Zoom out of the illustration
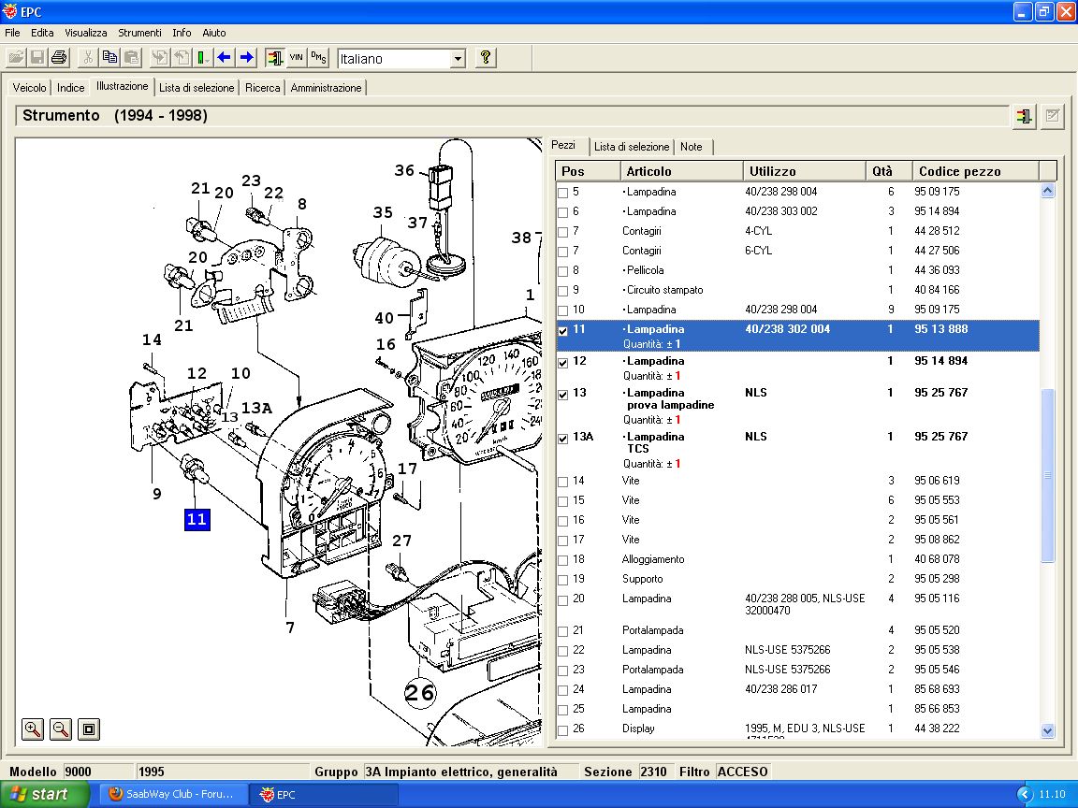1078x808 pixels. pyautogui.click(x=61, y=729)
